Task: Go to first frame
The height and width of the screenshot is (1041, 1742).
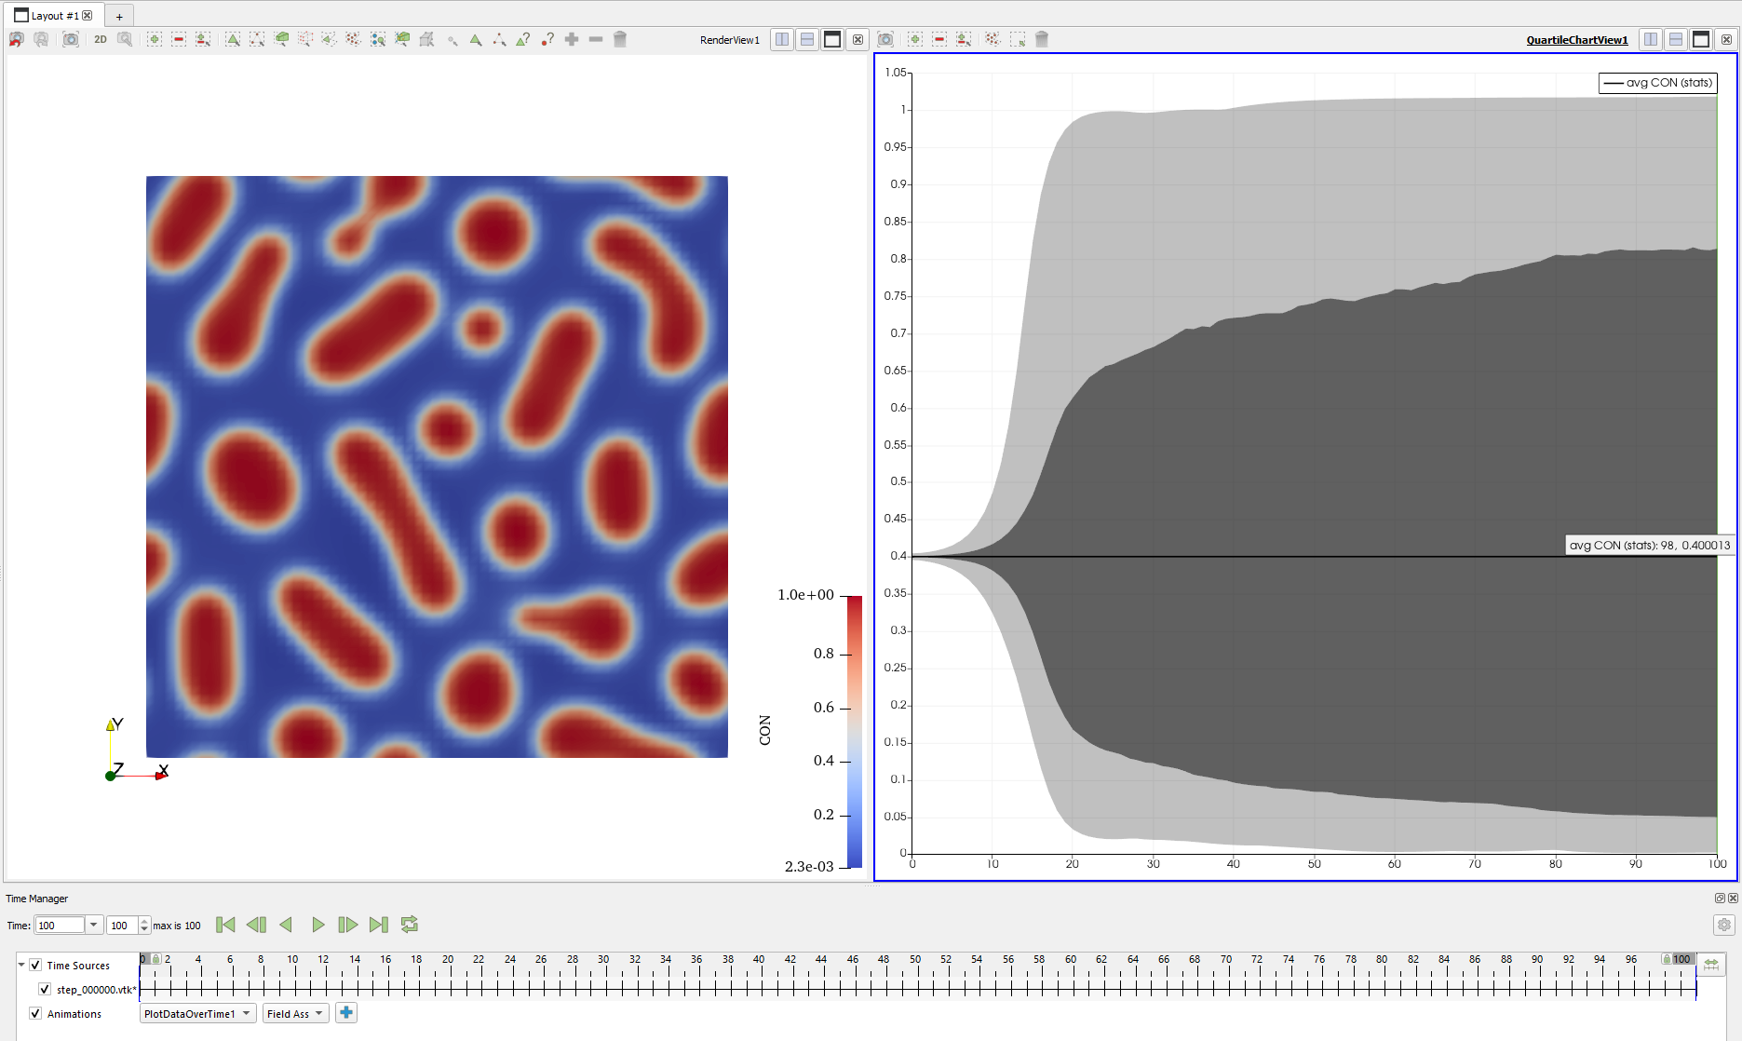Action: click(x=225, y=925)
